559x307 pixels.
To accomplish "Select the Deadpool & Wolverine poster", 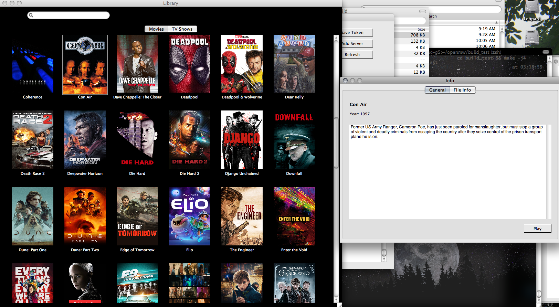I will pyautogui.click(x=242, y=64).
